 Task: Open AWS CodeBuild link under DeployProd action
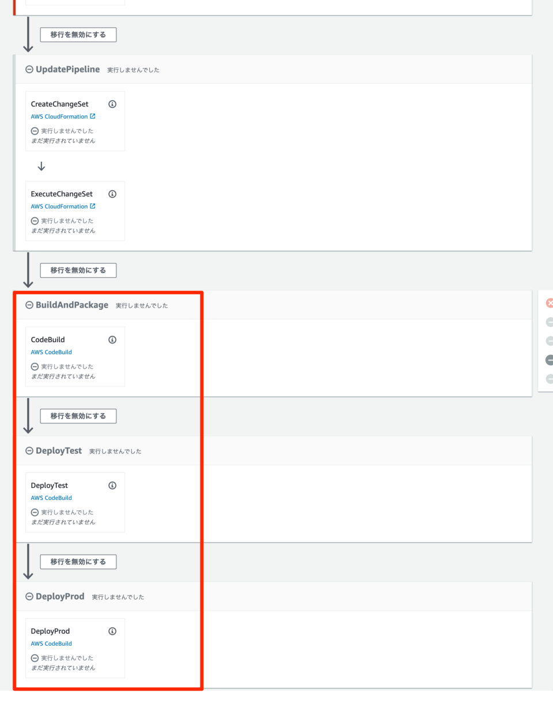pos(51,643)
